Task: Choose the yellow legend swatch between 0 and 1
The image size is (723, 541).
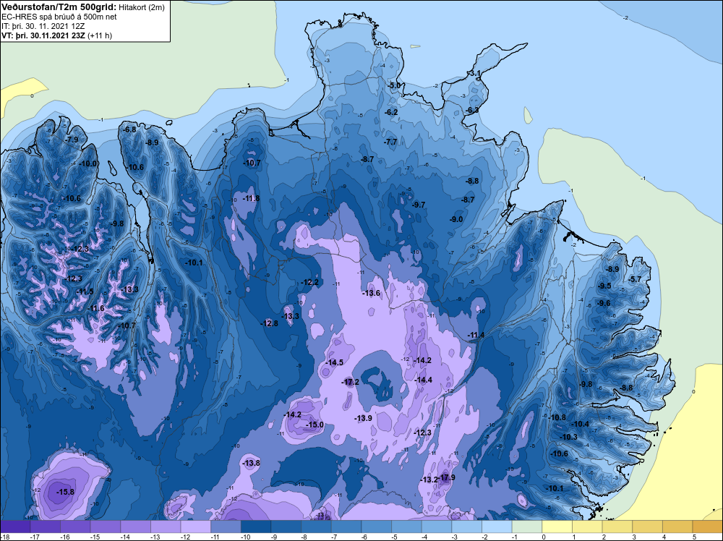Action: (557, 527)
